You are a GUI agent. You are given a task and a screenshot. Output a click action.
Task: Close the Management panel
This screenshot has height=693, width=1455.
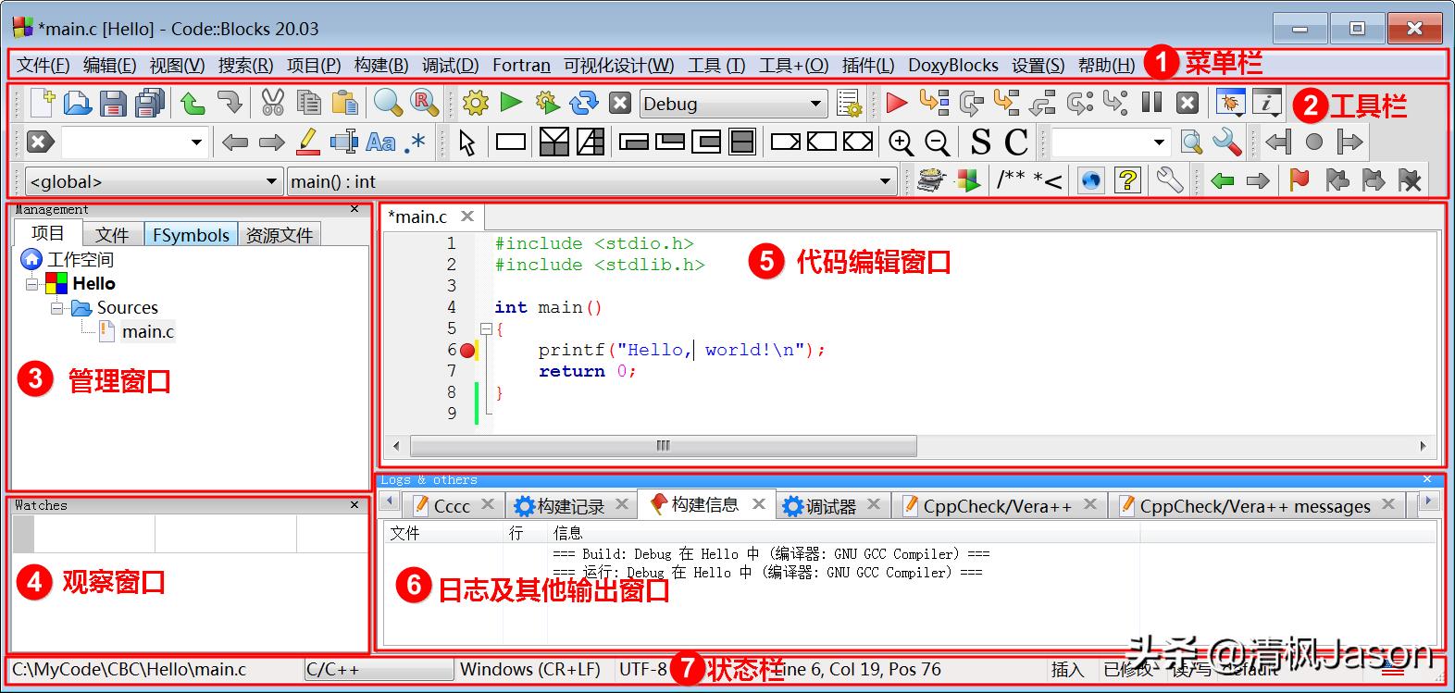pos(354,209)
